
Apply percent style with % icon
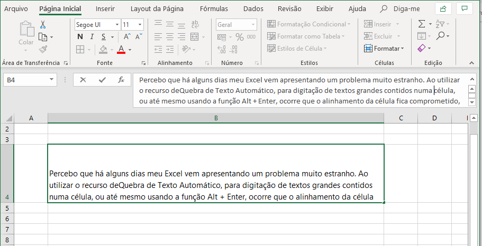coord(240,37)
